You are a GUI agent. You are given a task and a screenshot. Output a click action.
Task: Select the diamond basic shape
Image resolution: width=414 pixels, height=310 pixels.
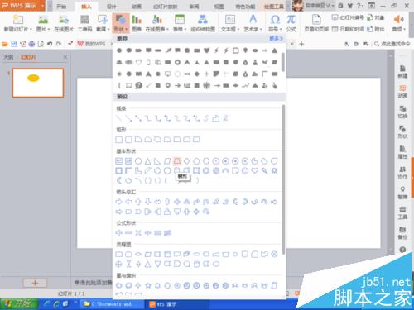(x=187, y=161)
